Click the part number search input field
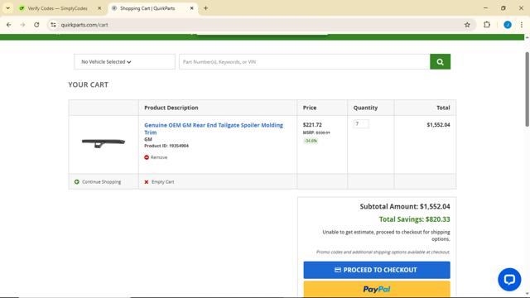The image size is (530, 298). pos(304,62)
